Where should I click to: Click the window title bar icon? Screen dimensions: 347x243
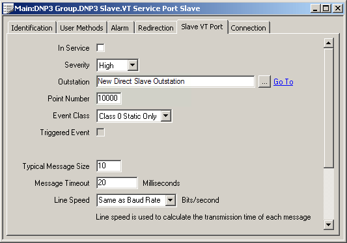pyautogui.click(x=8, y=8)
